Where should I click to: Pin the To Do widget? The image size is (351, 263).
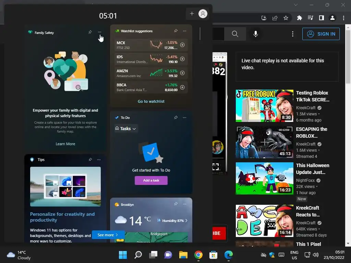[x=176, y=117]
